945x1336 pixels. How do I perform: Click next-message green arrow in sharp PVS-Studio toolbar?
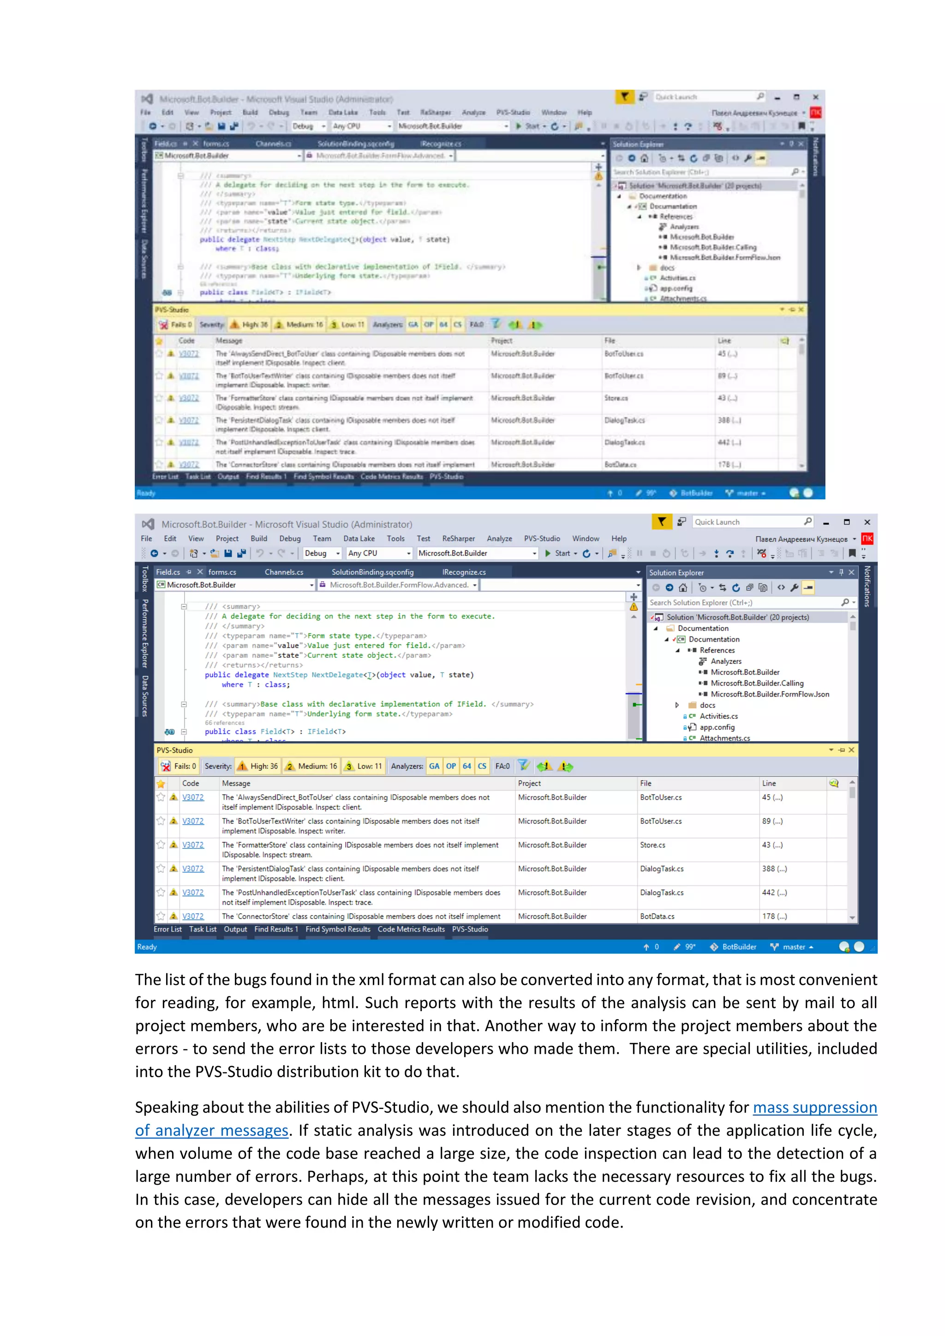pyautogui.click(x=565, y=766)
